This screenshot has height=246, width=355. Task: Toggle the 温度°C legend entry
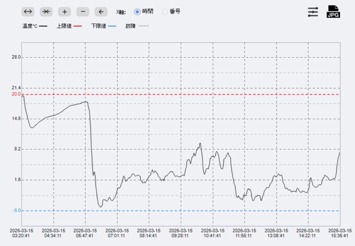pos(34,26)
